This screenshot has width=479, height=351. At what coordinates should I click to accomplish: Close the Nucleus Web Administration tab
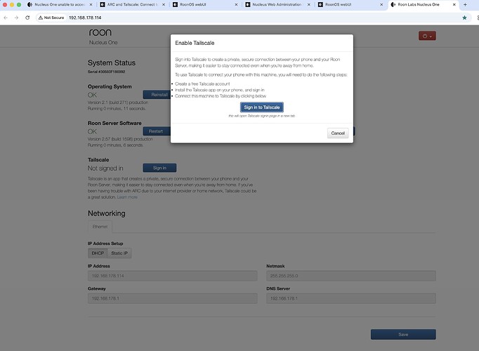tap(309, 5)
